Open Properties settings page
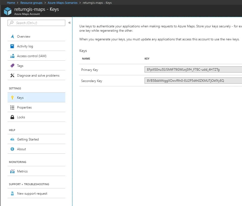 [37, 107]
